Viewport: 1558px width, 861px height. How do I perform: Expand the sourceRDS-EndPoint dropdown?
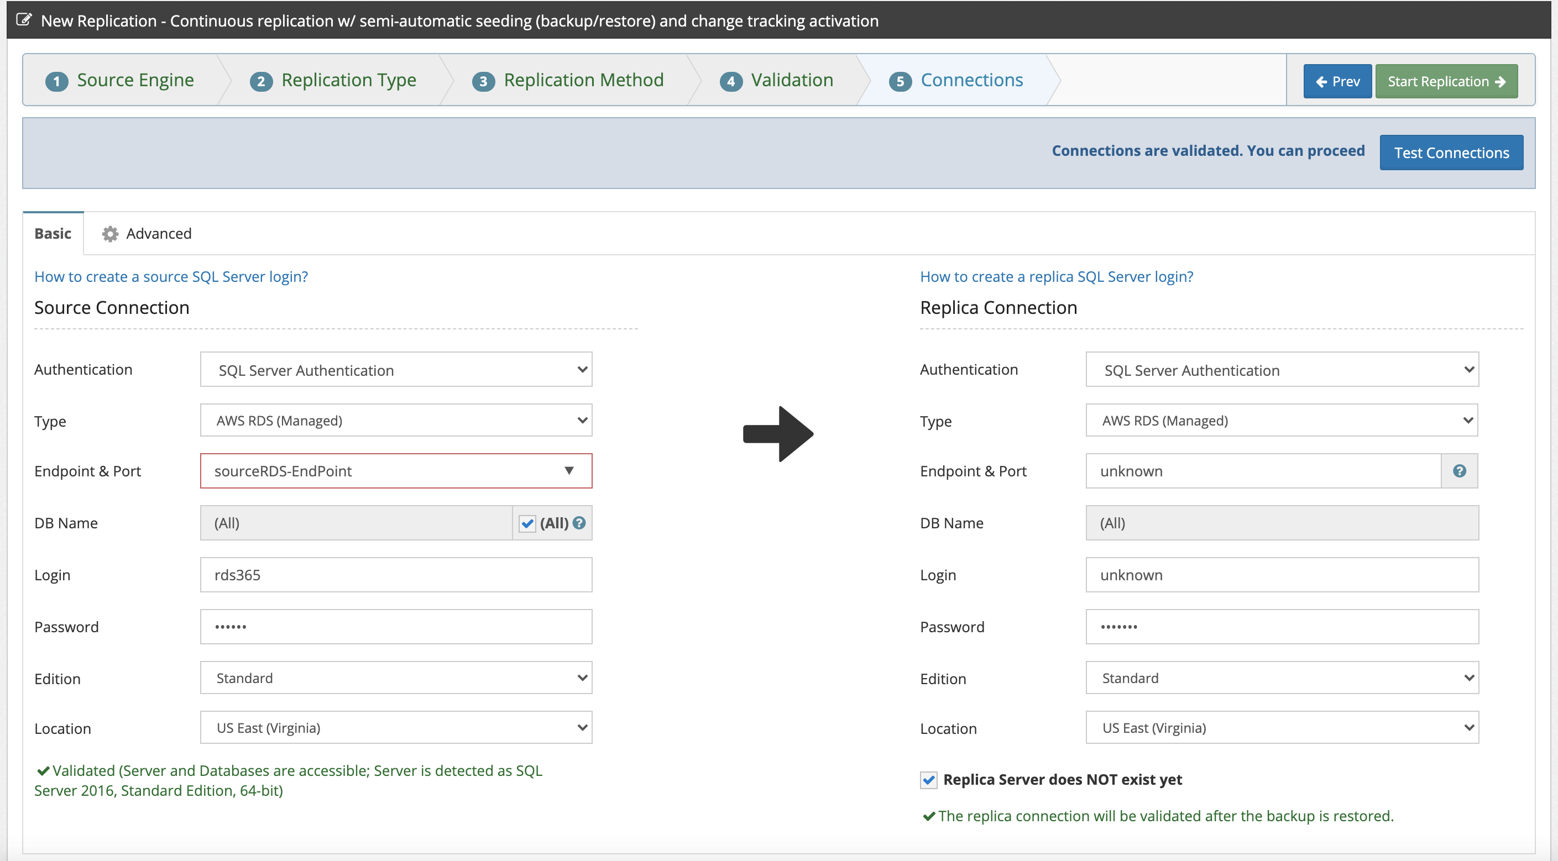pos(568,470)
